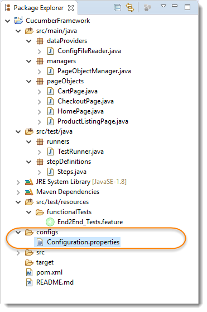Image resolution: width=207 pixels, height=312 pixels.
Task: Click the managers package icon
Action: (40, 61)
